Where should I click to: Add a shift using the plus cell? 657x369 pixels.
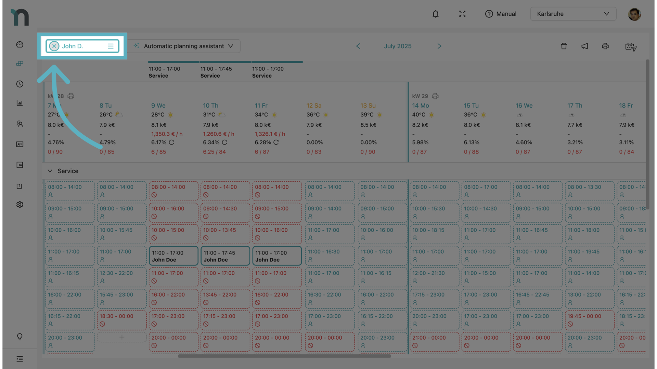(122, 338)
